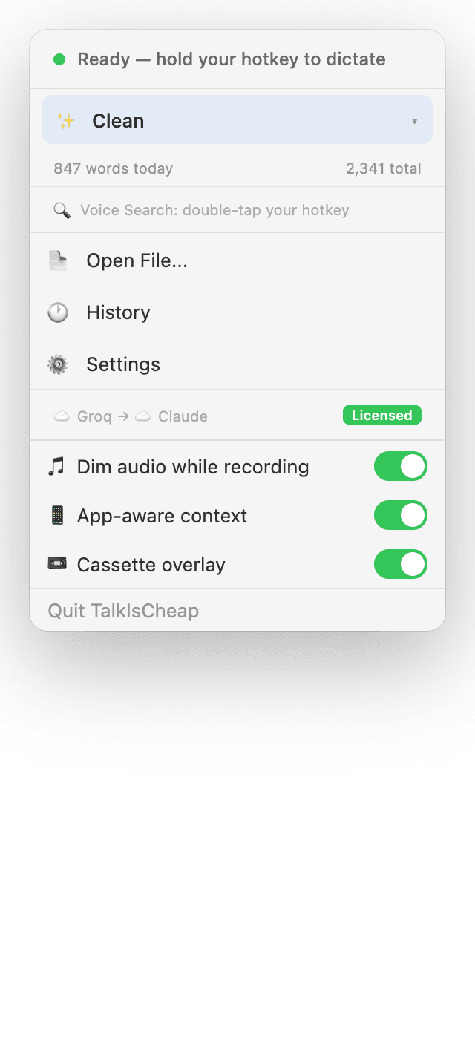
Task: Select the History menu entry
Action: [x=118, y=312]
